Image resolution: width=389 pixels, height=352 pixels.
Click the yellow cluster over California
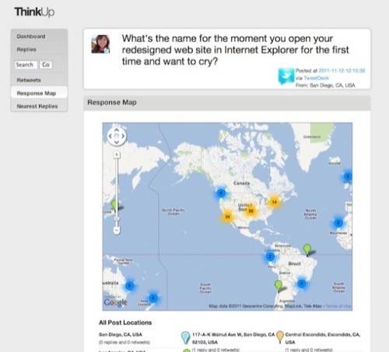point(227,216)
